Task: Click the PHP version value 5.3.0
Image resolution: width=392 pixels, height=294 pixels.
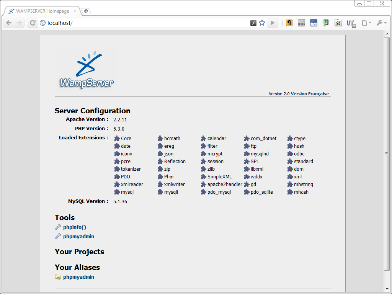Action: pyautogui.click(x=119, y=129)
